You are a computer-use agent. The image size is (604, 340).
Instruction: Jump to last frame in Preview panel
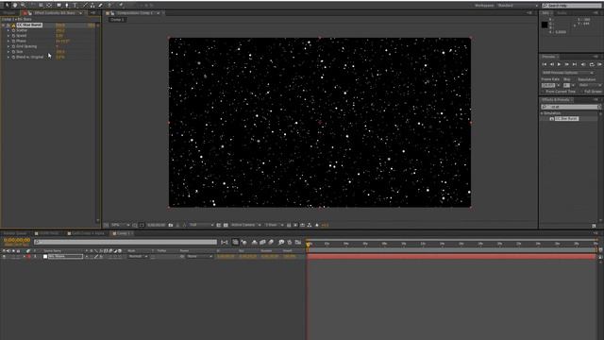pos(575,64)
